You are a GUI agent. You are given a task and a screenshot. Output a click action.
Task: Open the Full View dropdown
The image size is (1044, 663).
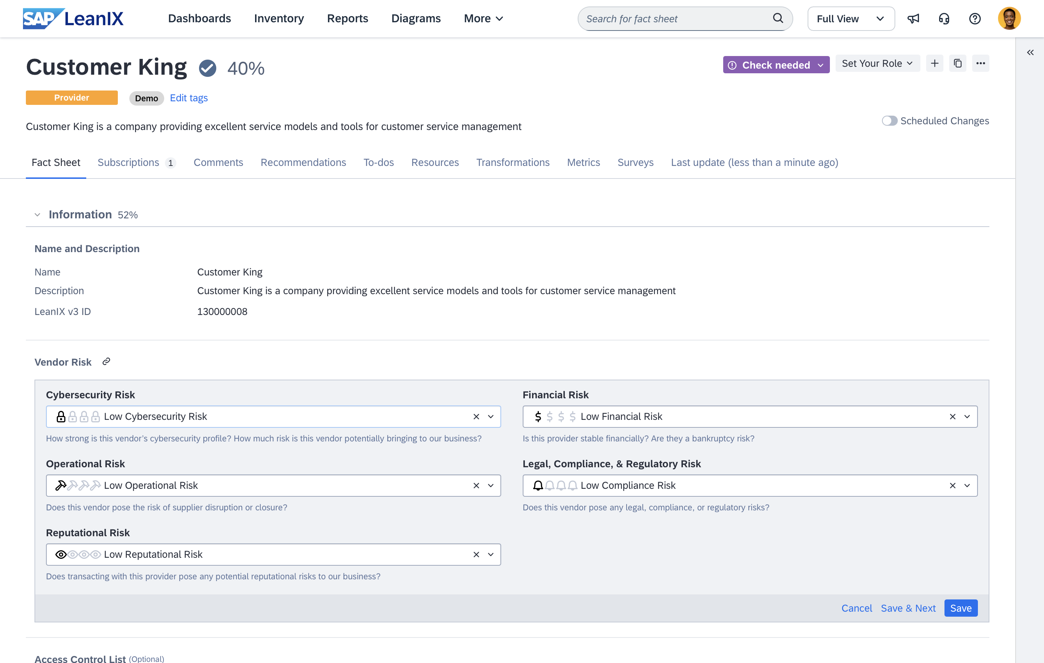[x=851, y=19]
